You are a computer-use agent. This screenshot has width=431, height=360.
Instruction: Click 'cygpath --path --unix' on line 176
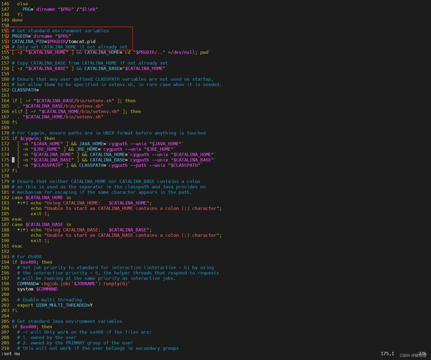[137, 165]
